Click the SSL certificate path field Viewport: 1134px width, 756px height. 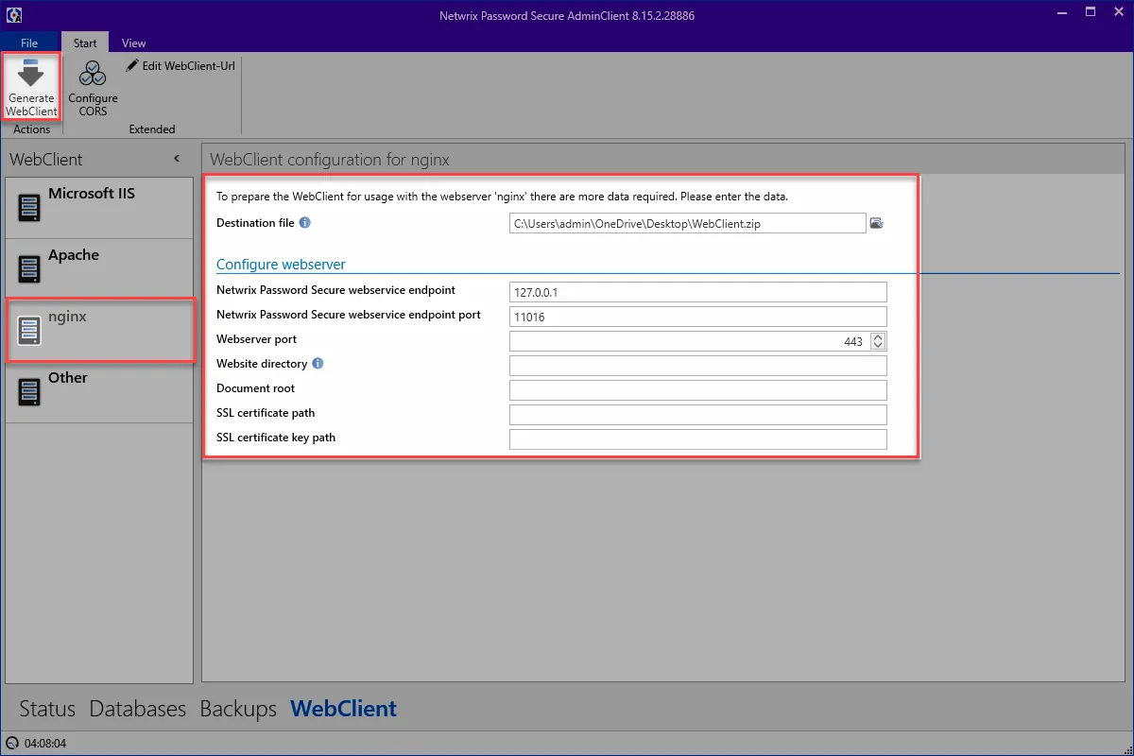[698, 415]
